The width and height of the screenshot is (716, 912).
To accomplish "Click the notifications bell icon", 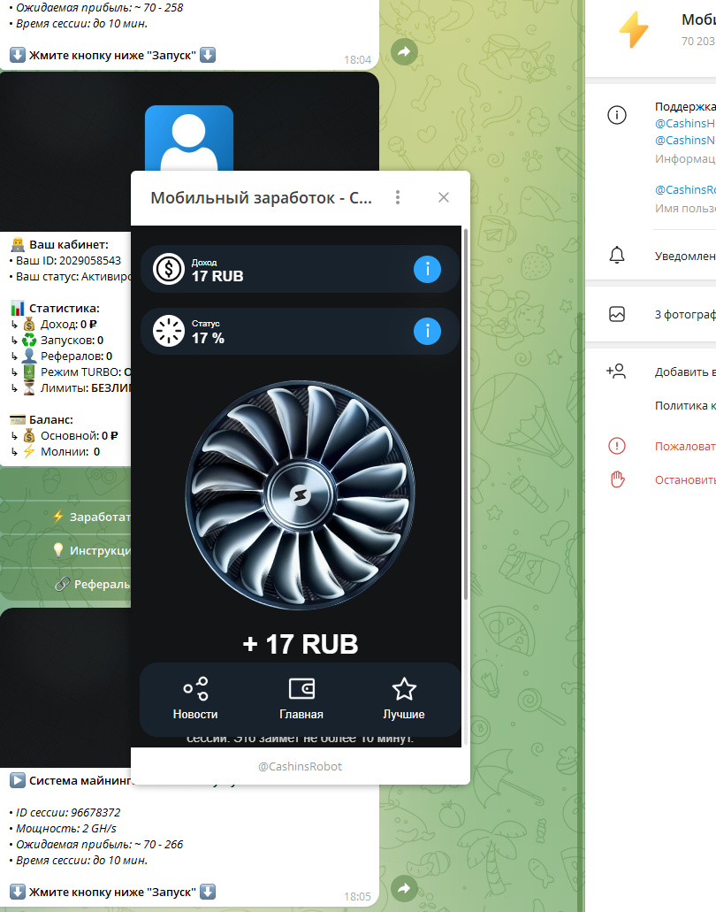I will (617, 256).
